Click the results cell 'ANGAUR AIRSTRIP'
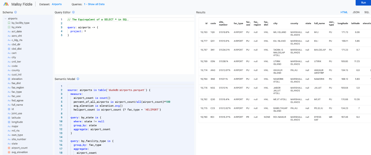Screen dimensions: 371x155 [319, 72]
